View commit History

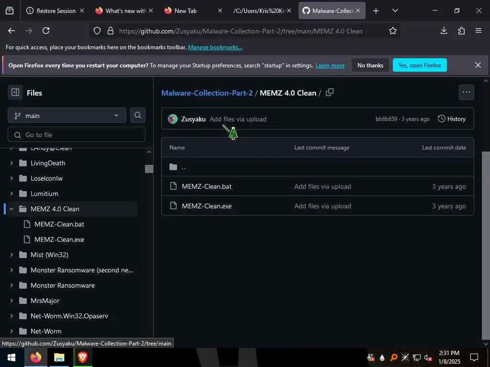coord(452,119)
